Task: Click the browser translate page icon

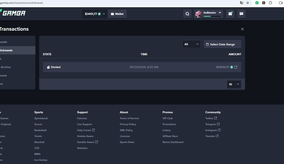Action: pyautogui.click(x=241, y=3)
